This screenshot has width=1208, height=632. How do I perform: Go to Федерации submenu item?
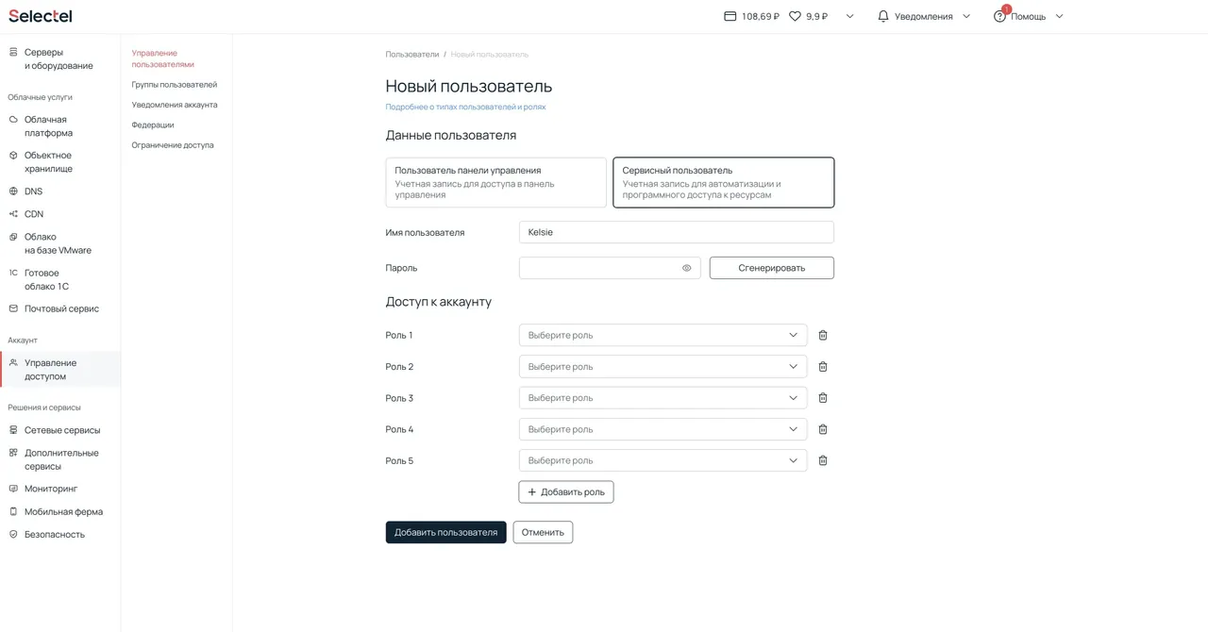153,125
